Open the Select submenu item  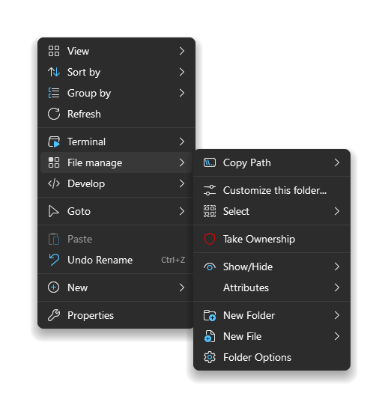(272, 211)
